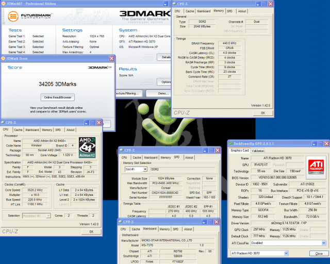The height and width of the screenshot is (264, 330).
Task: Click the HT Link 1100.1 MHz value
Action: pos(35,204)
